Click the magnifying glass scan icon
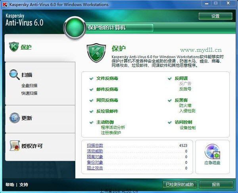 tap(14, 75)
